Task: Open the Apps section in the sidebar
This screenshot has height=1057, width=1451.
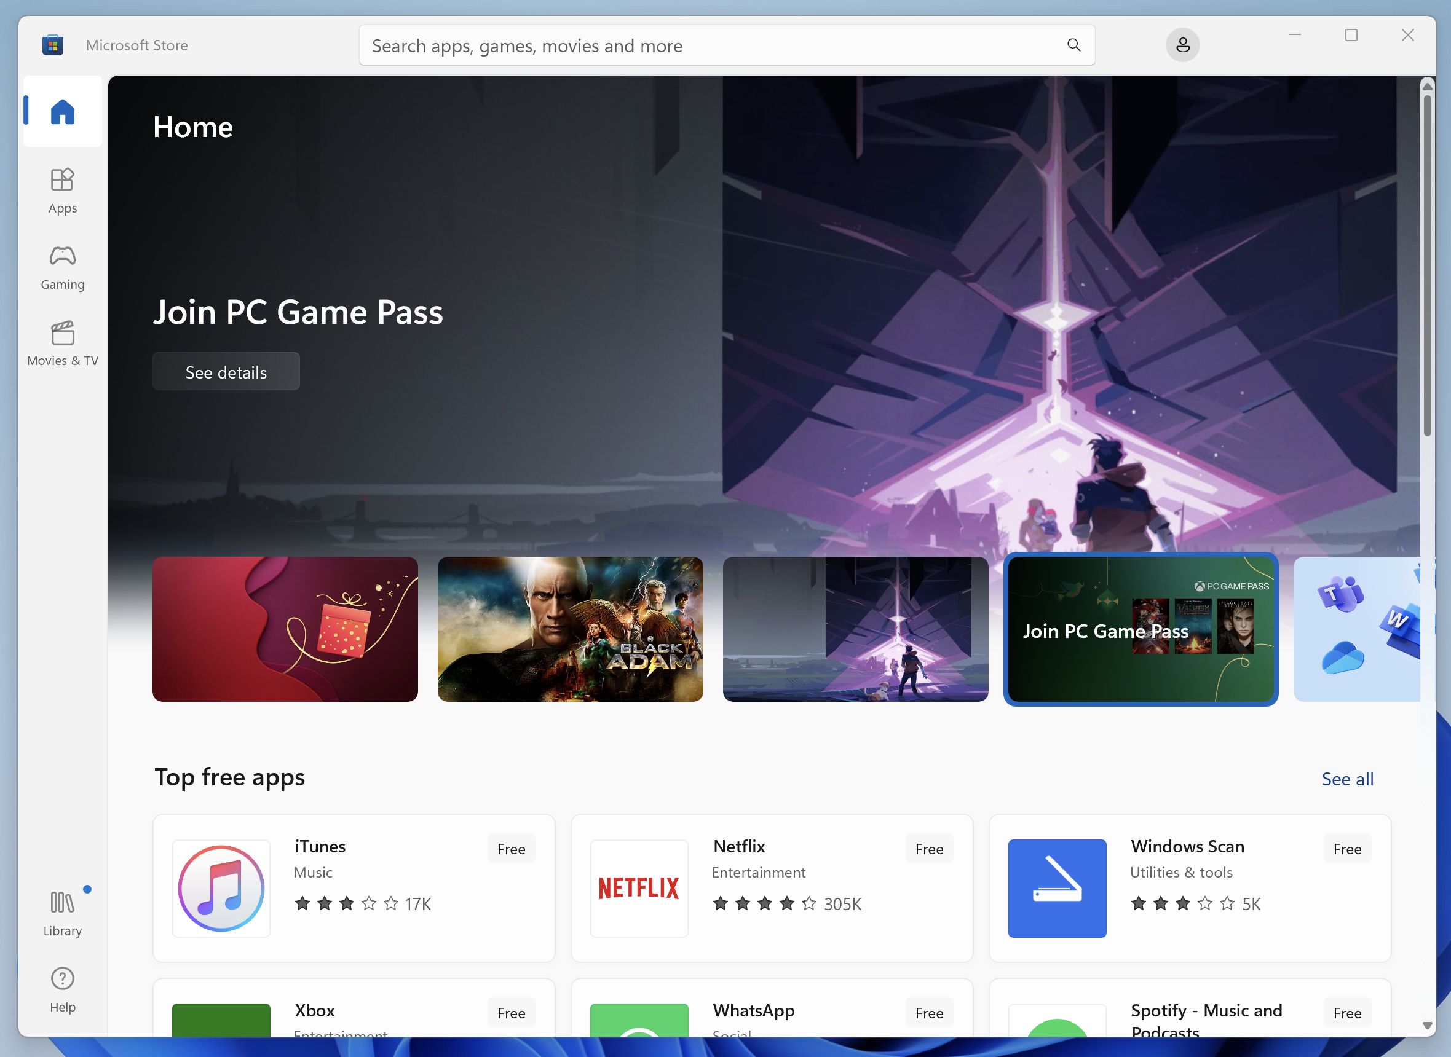Action: coord(61,190)
